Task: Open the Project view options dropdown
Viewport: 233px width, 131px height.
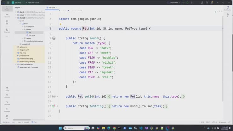Action: tap(18, 8)
